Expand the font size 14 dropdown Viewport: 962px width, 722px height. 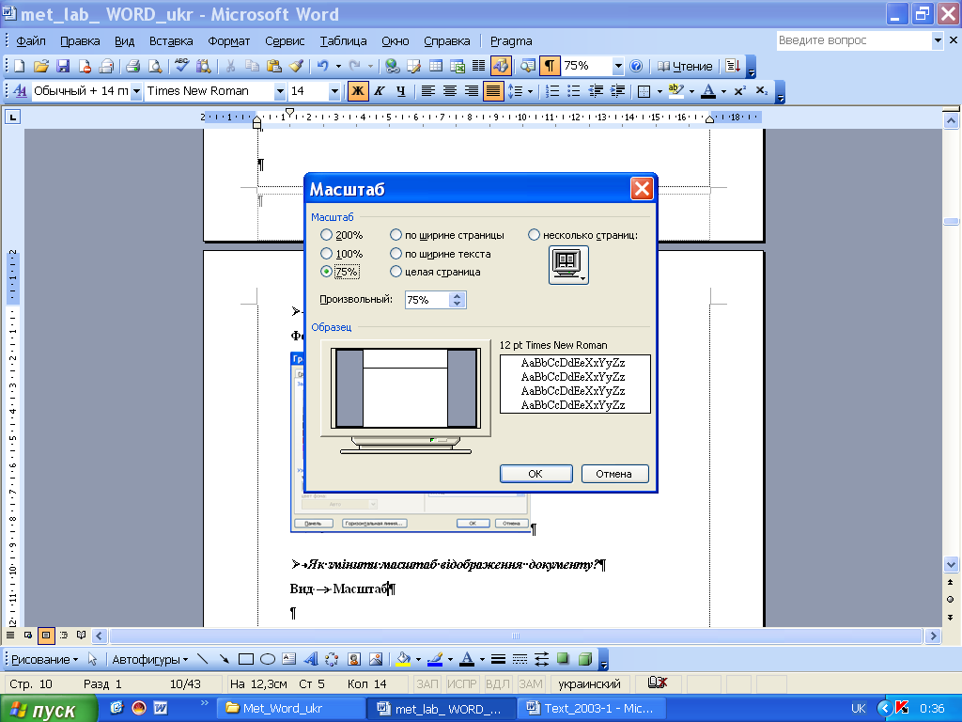pos(334,91)
